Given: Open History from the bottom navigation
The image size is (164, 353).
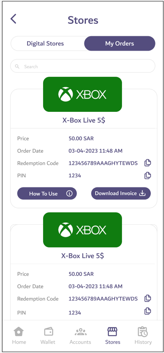Looking at the screenshot, I should (143, 336).
